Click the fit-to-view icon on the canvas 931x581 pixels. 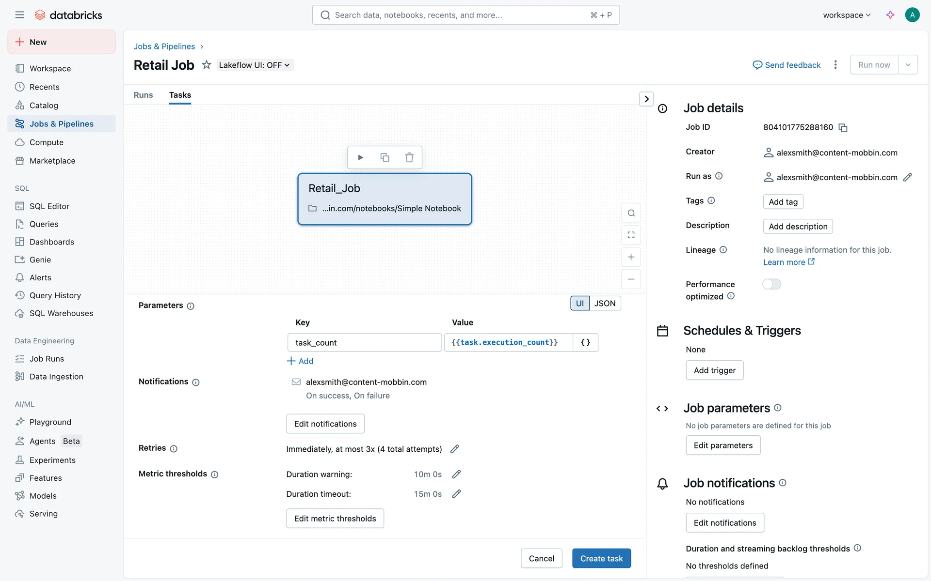tap(631, 235)
